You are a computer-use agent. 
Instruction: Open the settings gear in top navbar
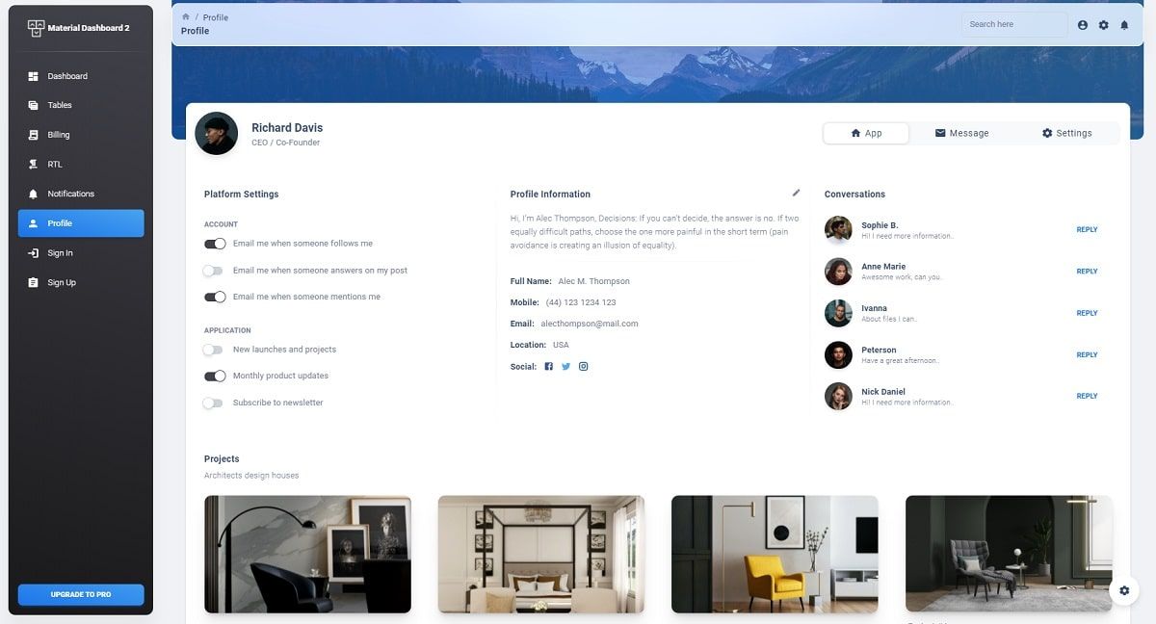tap(1103, 25)
